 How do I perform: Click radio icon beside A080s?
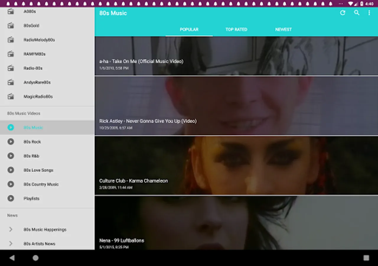tap(11, 12)
